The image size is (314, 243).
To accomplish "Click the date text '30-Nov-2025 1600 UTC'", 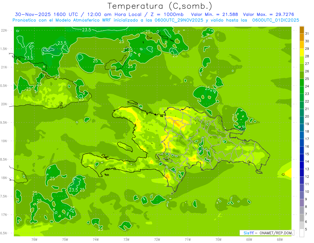I will (47, 14).
